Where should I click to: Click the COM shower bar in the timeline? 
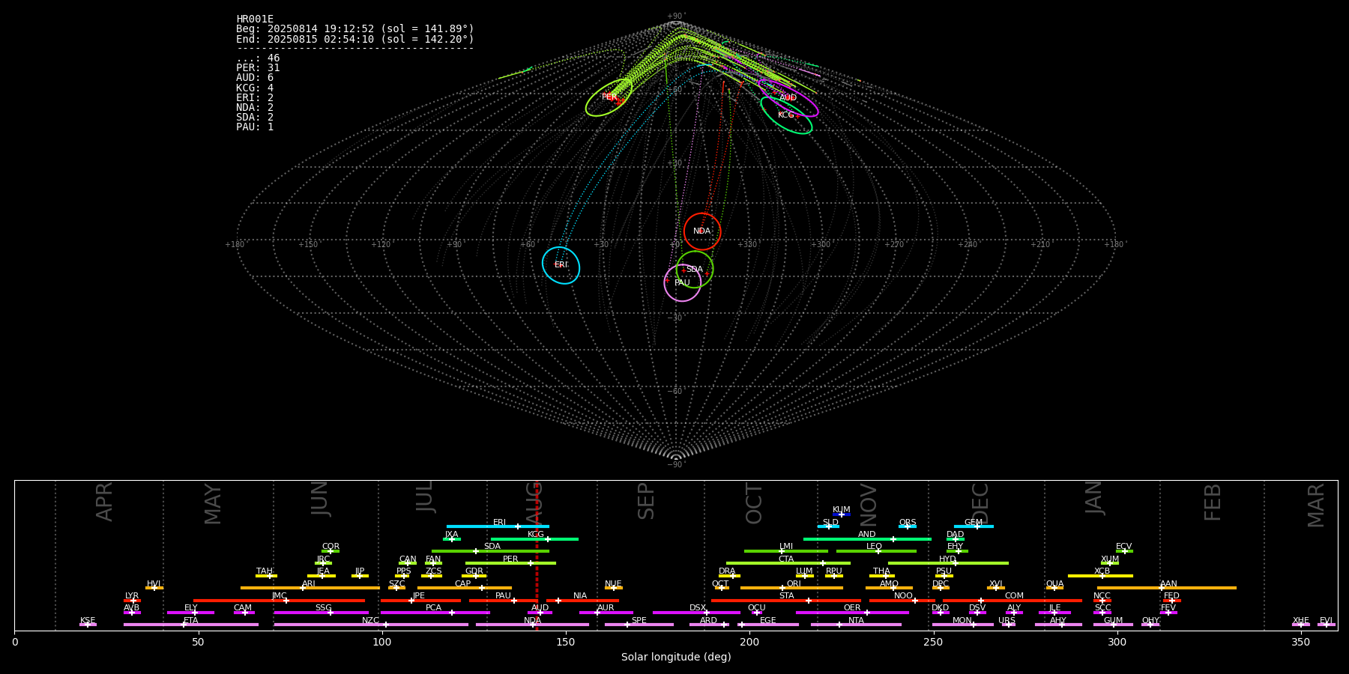1013,600
